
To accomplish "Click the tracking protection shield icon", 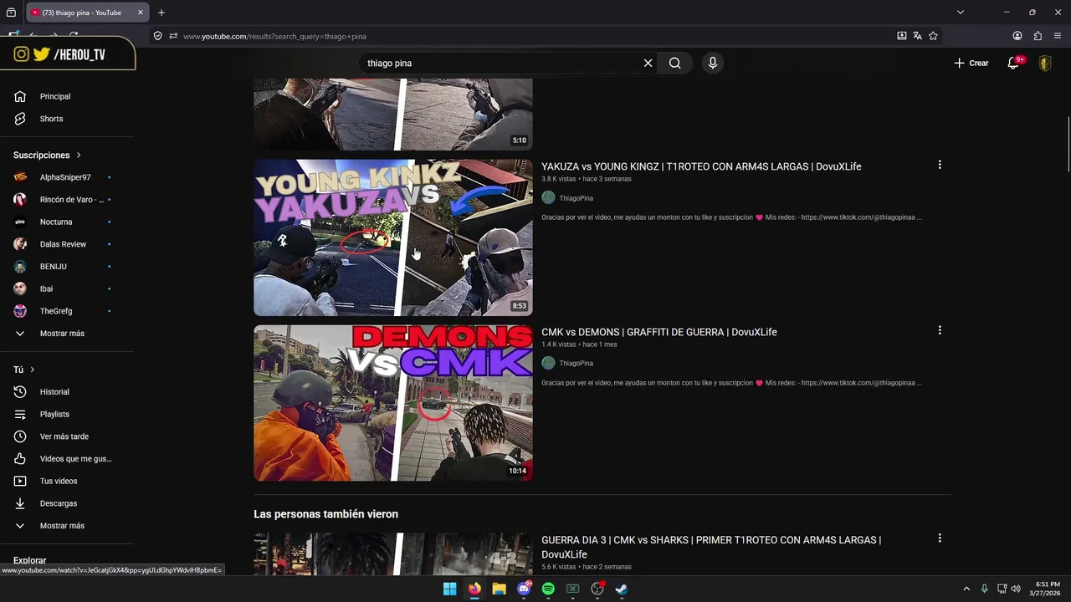I will pyautogui.click(x=157, y=36).
